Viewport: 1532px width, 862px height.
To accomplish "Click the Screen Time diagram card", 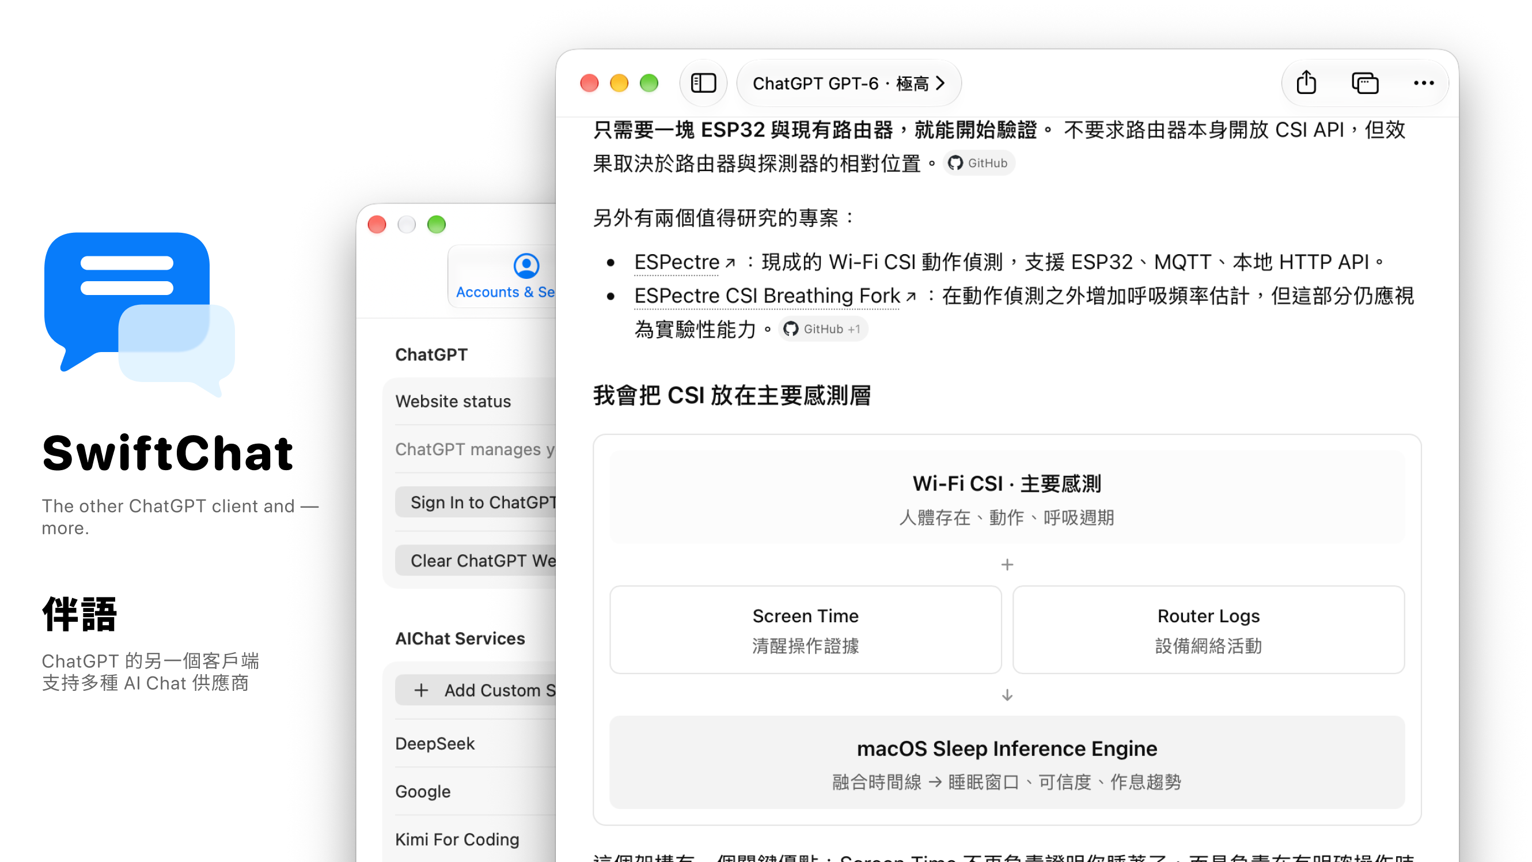I will 805,630.
